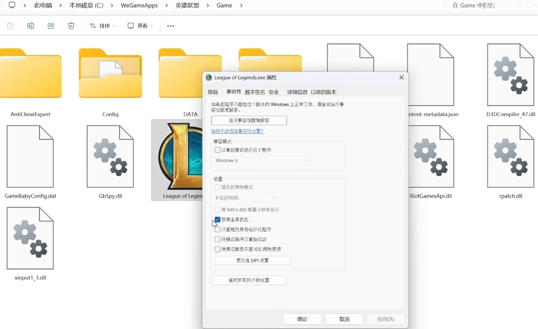Toggle the 简化的颜色模式 checkbox
538x329 pixels.
click(218, 187)
